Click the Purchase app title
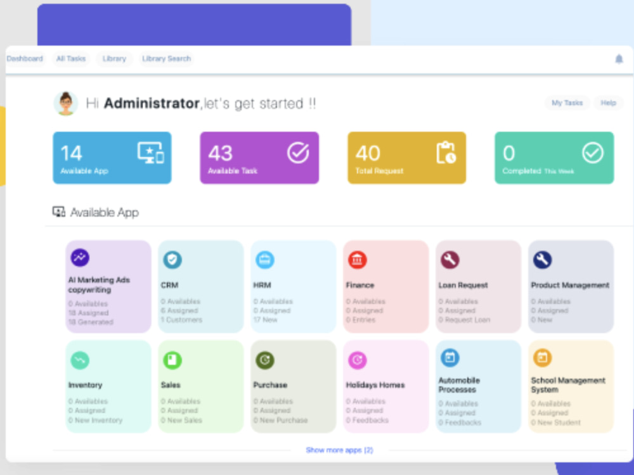Image resolution: width=634 pixels, height=475 pixels. click(x=270, y=385)
